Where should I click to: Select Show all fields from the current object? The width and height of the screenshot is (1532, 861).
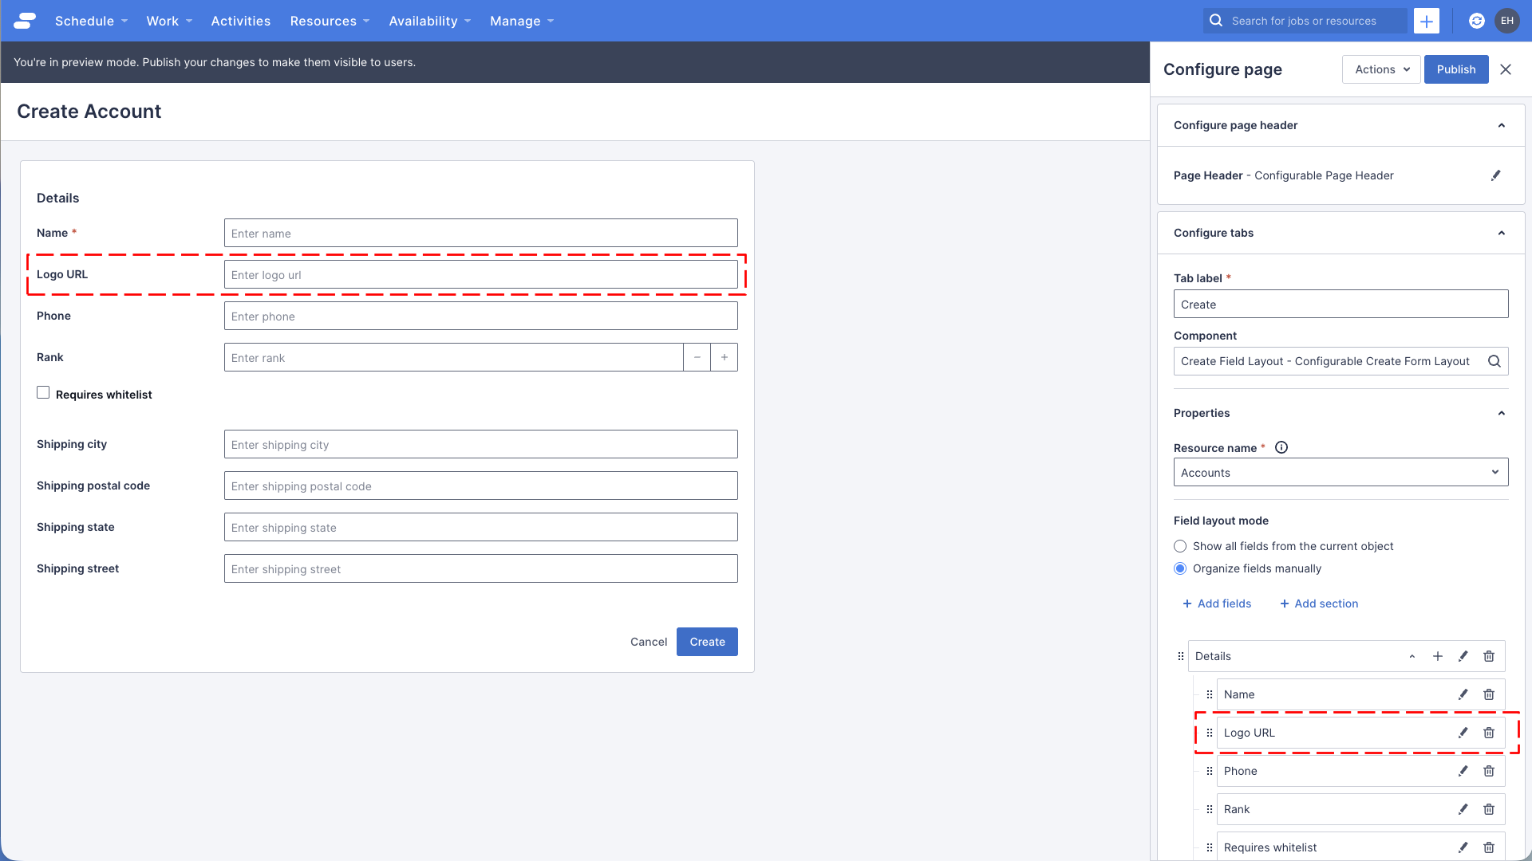pos(1180,546)
